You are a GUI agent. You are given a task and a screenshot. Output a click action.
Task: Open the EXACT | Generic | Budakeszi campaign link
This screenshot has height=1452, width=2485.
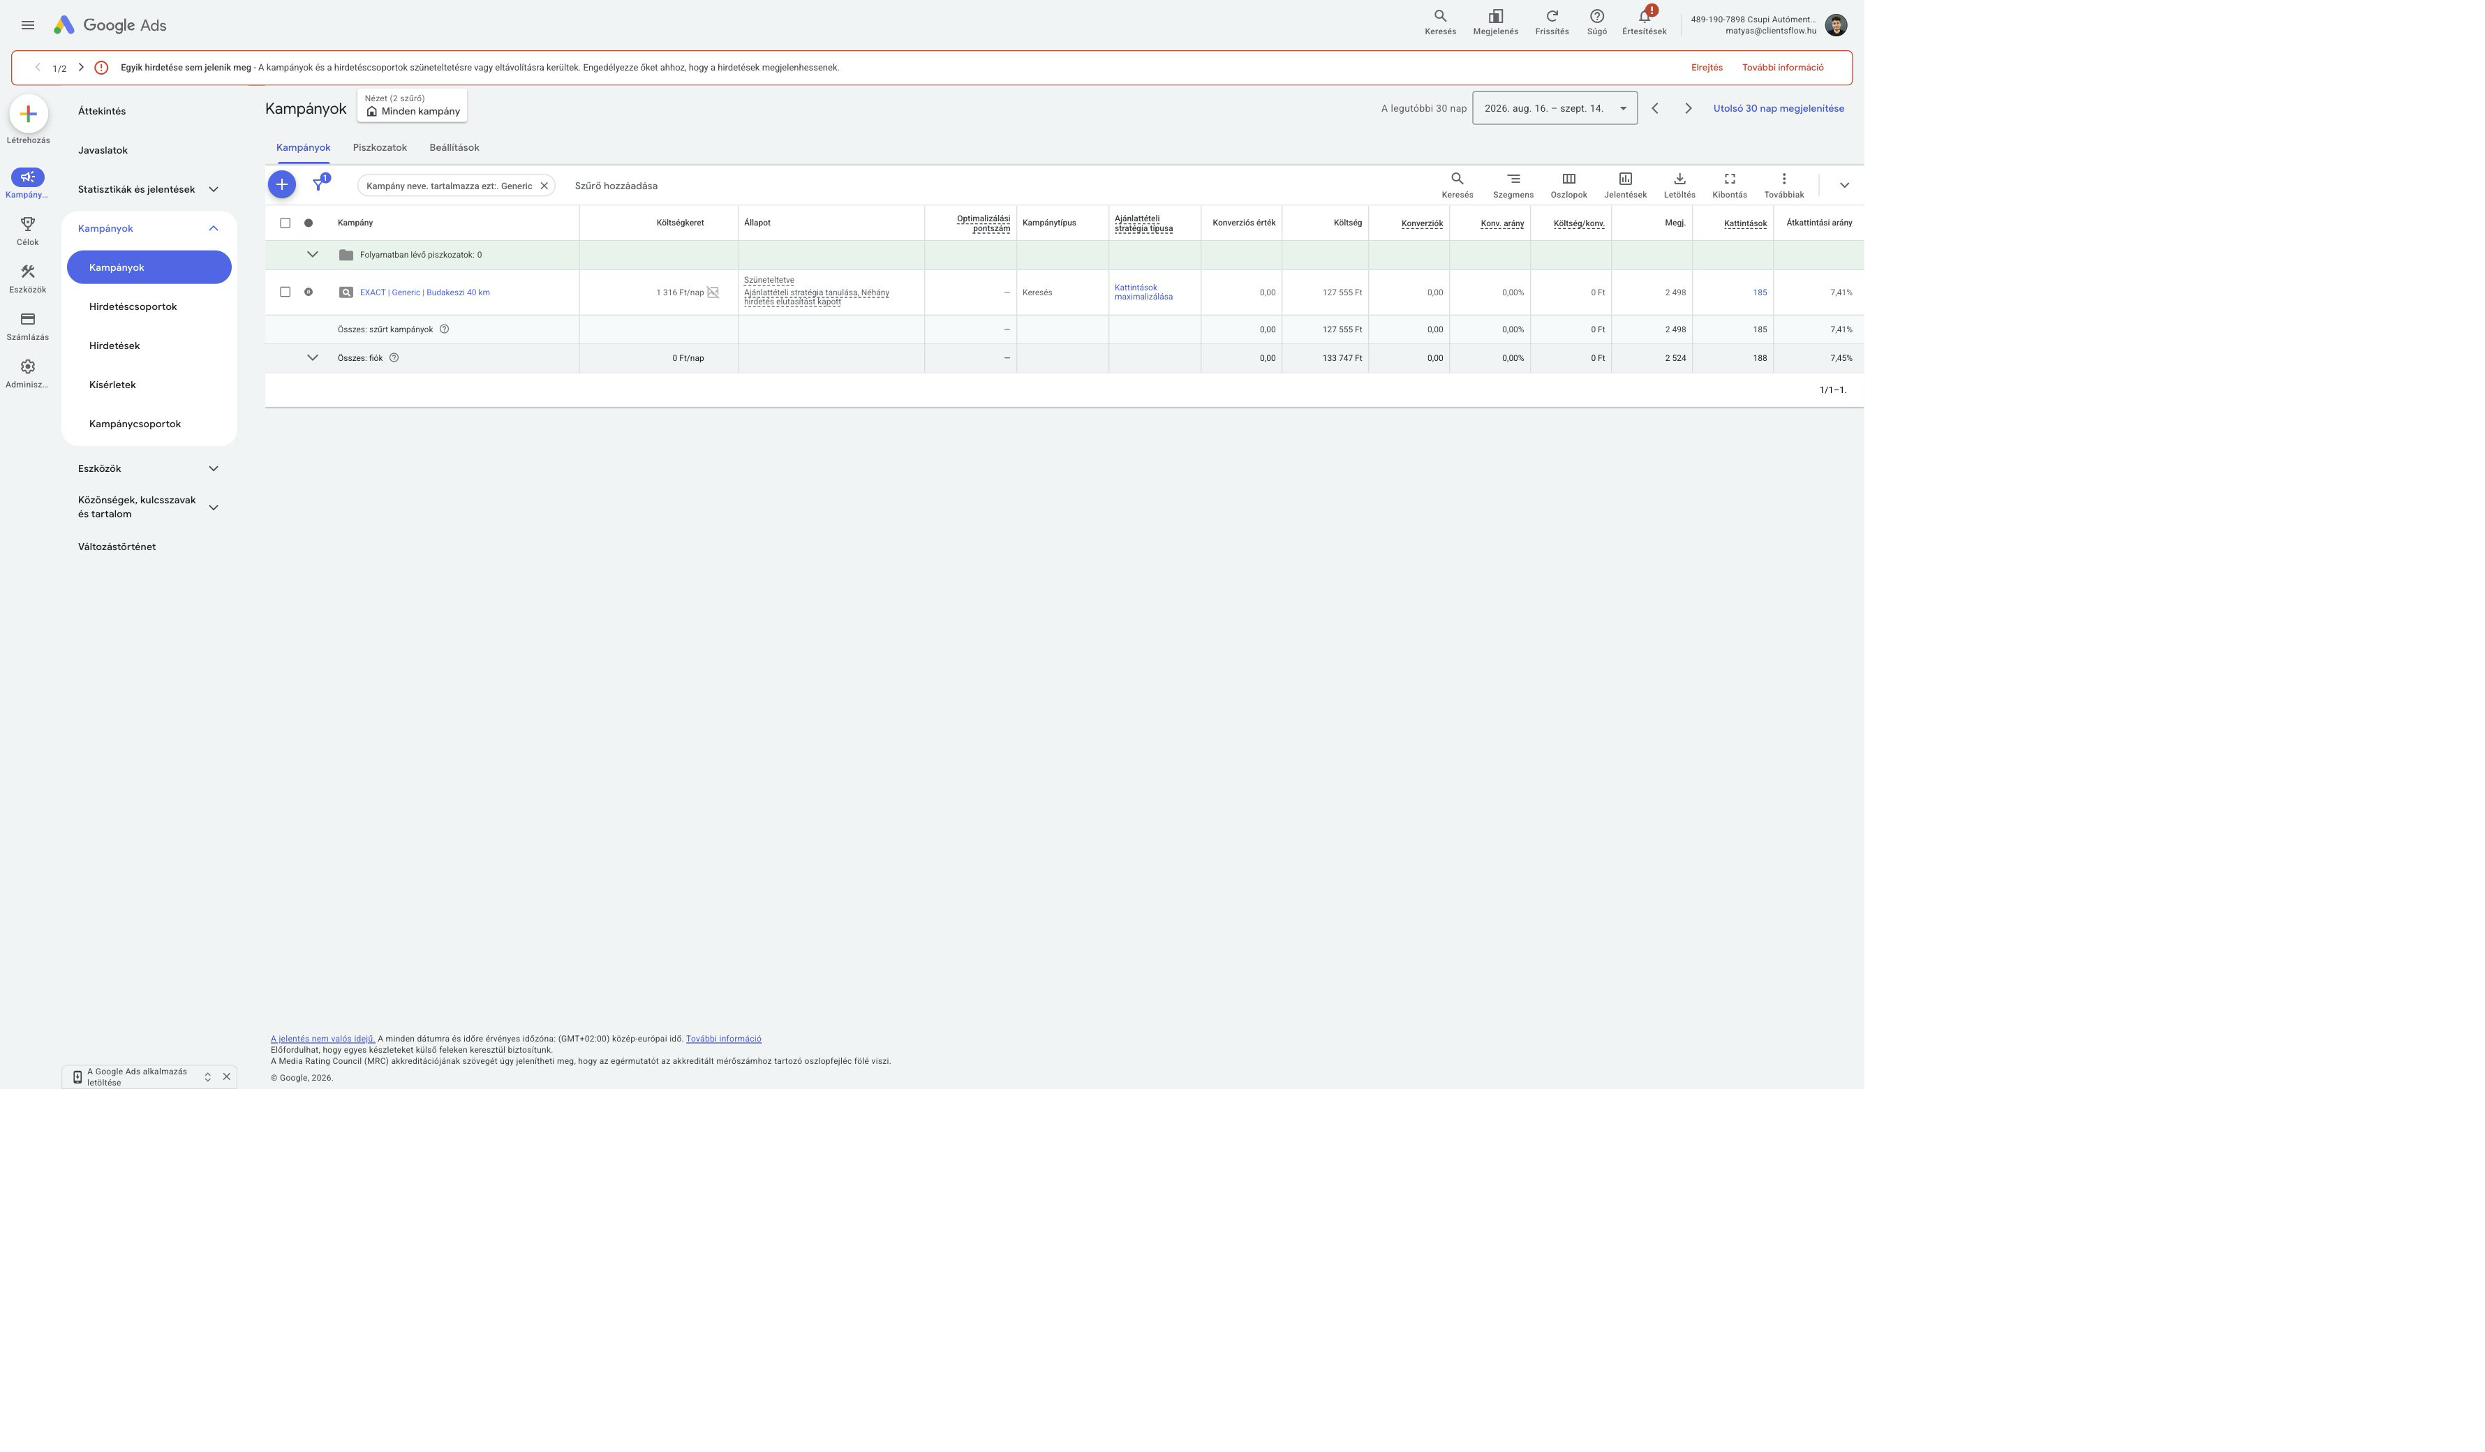coord(424,292)
